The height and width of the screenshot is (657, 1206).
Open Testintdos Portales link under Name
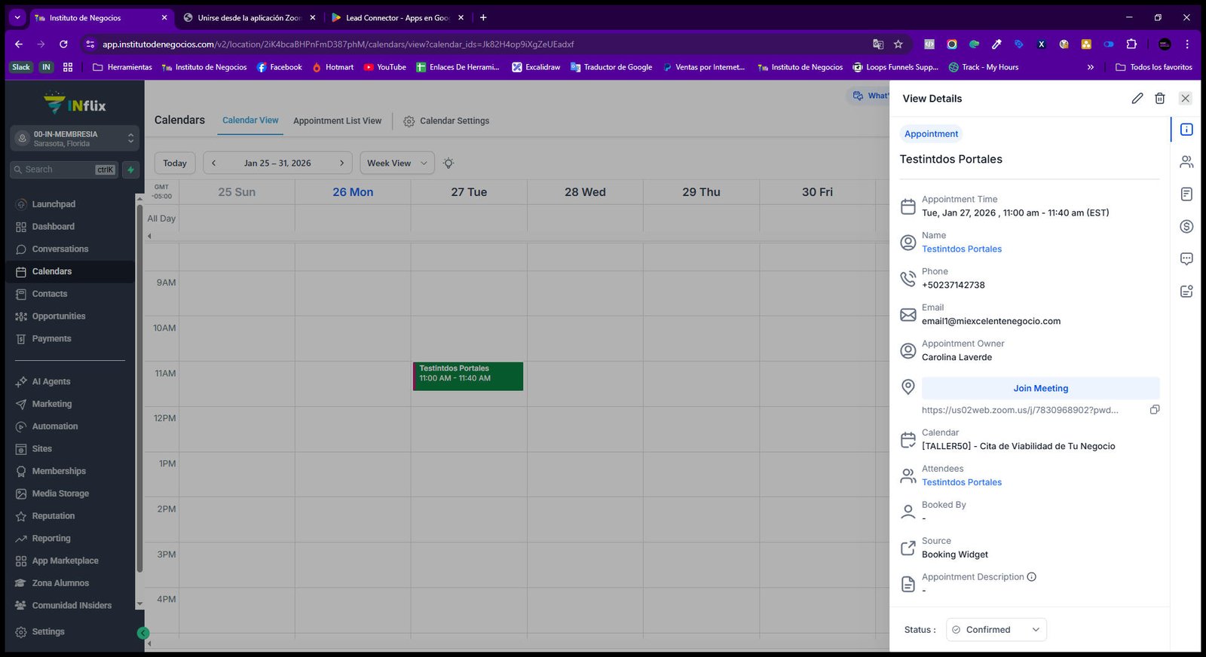click(x=962, y=249)
